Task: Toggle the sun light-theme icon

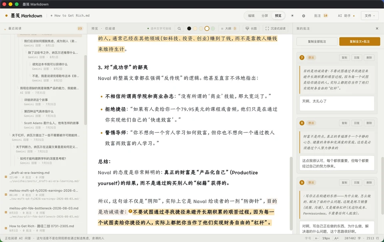Action: pyautogui.click(x=292, y=16)
